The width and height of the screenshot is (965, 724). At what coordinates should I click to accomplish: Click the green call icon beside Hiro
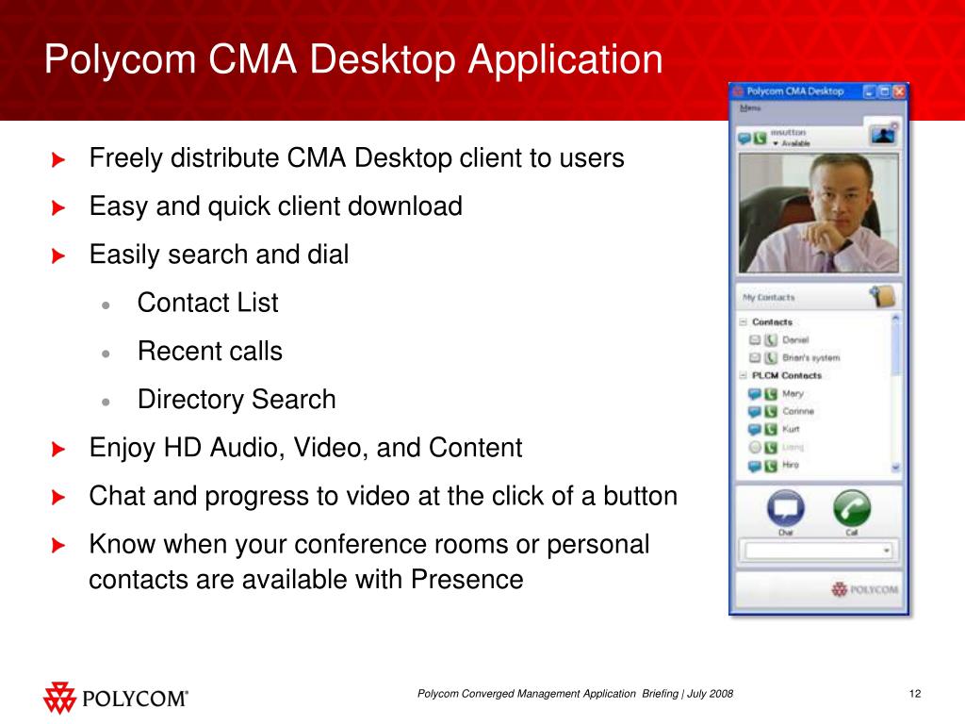pyautogui.click(x=771, y=466)
